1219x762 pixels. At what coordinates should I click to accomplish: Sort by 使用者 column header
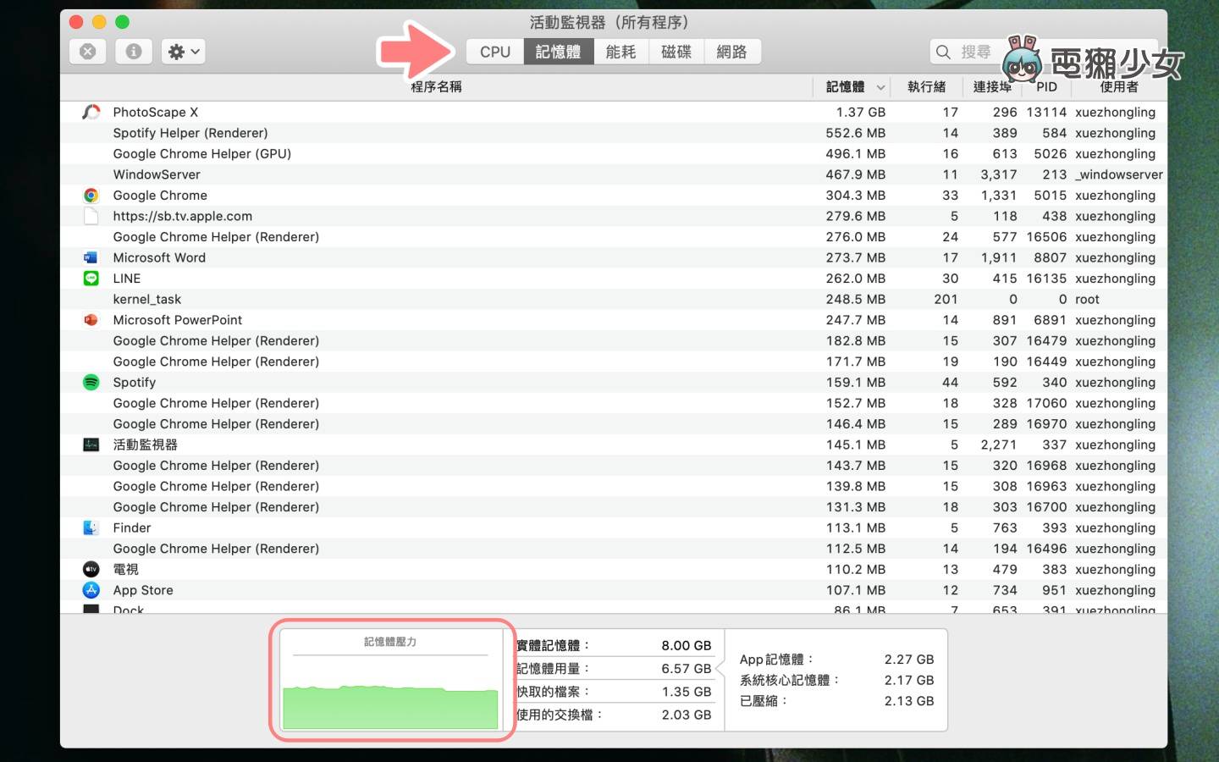pyautogui.click(x=1119, y=86)
